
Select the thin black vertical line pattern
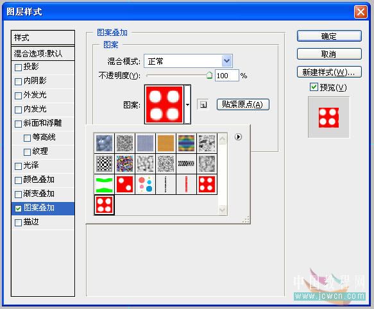click(166, 184)
